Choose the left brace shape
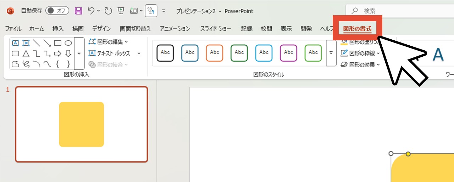Image resolution: width=454 pixels, height=182 pixels. coord(58,64)
